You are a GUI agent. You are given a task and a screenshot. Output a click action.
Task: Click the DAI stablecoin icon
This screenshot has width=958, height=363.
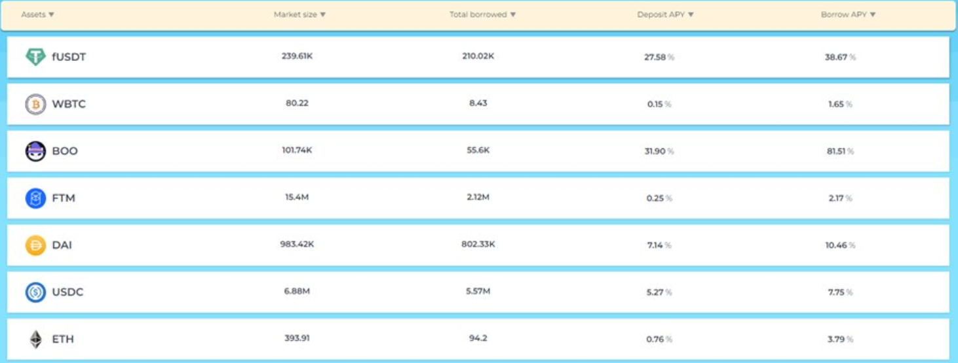click(x=35, y=245)
